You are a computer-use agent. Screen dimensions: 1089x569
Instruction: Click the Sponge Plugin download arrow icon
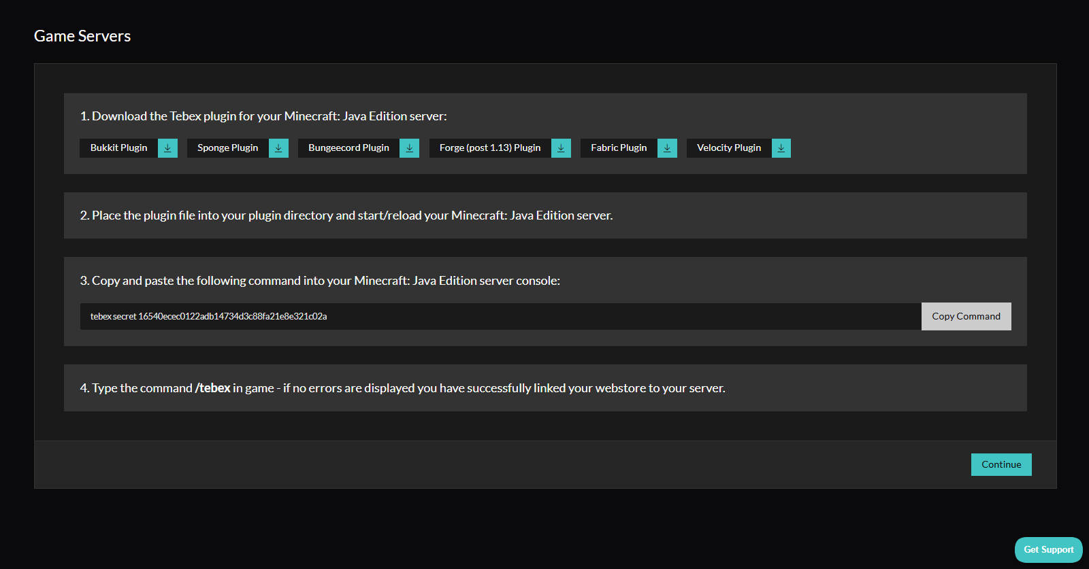[x=278, y=148]
